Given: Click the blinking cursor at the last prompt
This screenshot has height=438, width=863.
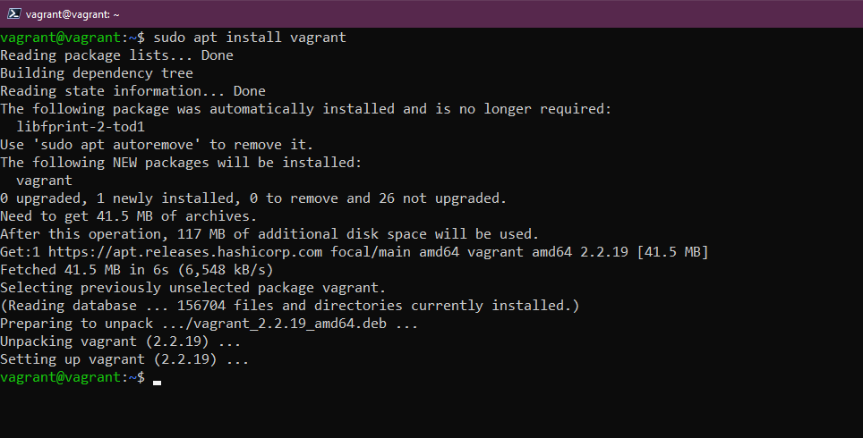Looking at the screenshot, I should (158, 381).
